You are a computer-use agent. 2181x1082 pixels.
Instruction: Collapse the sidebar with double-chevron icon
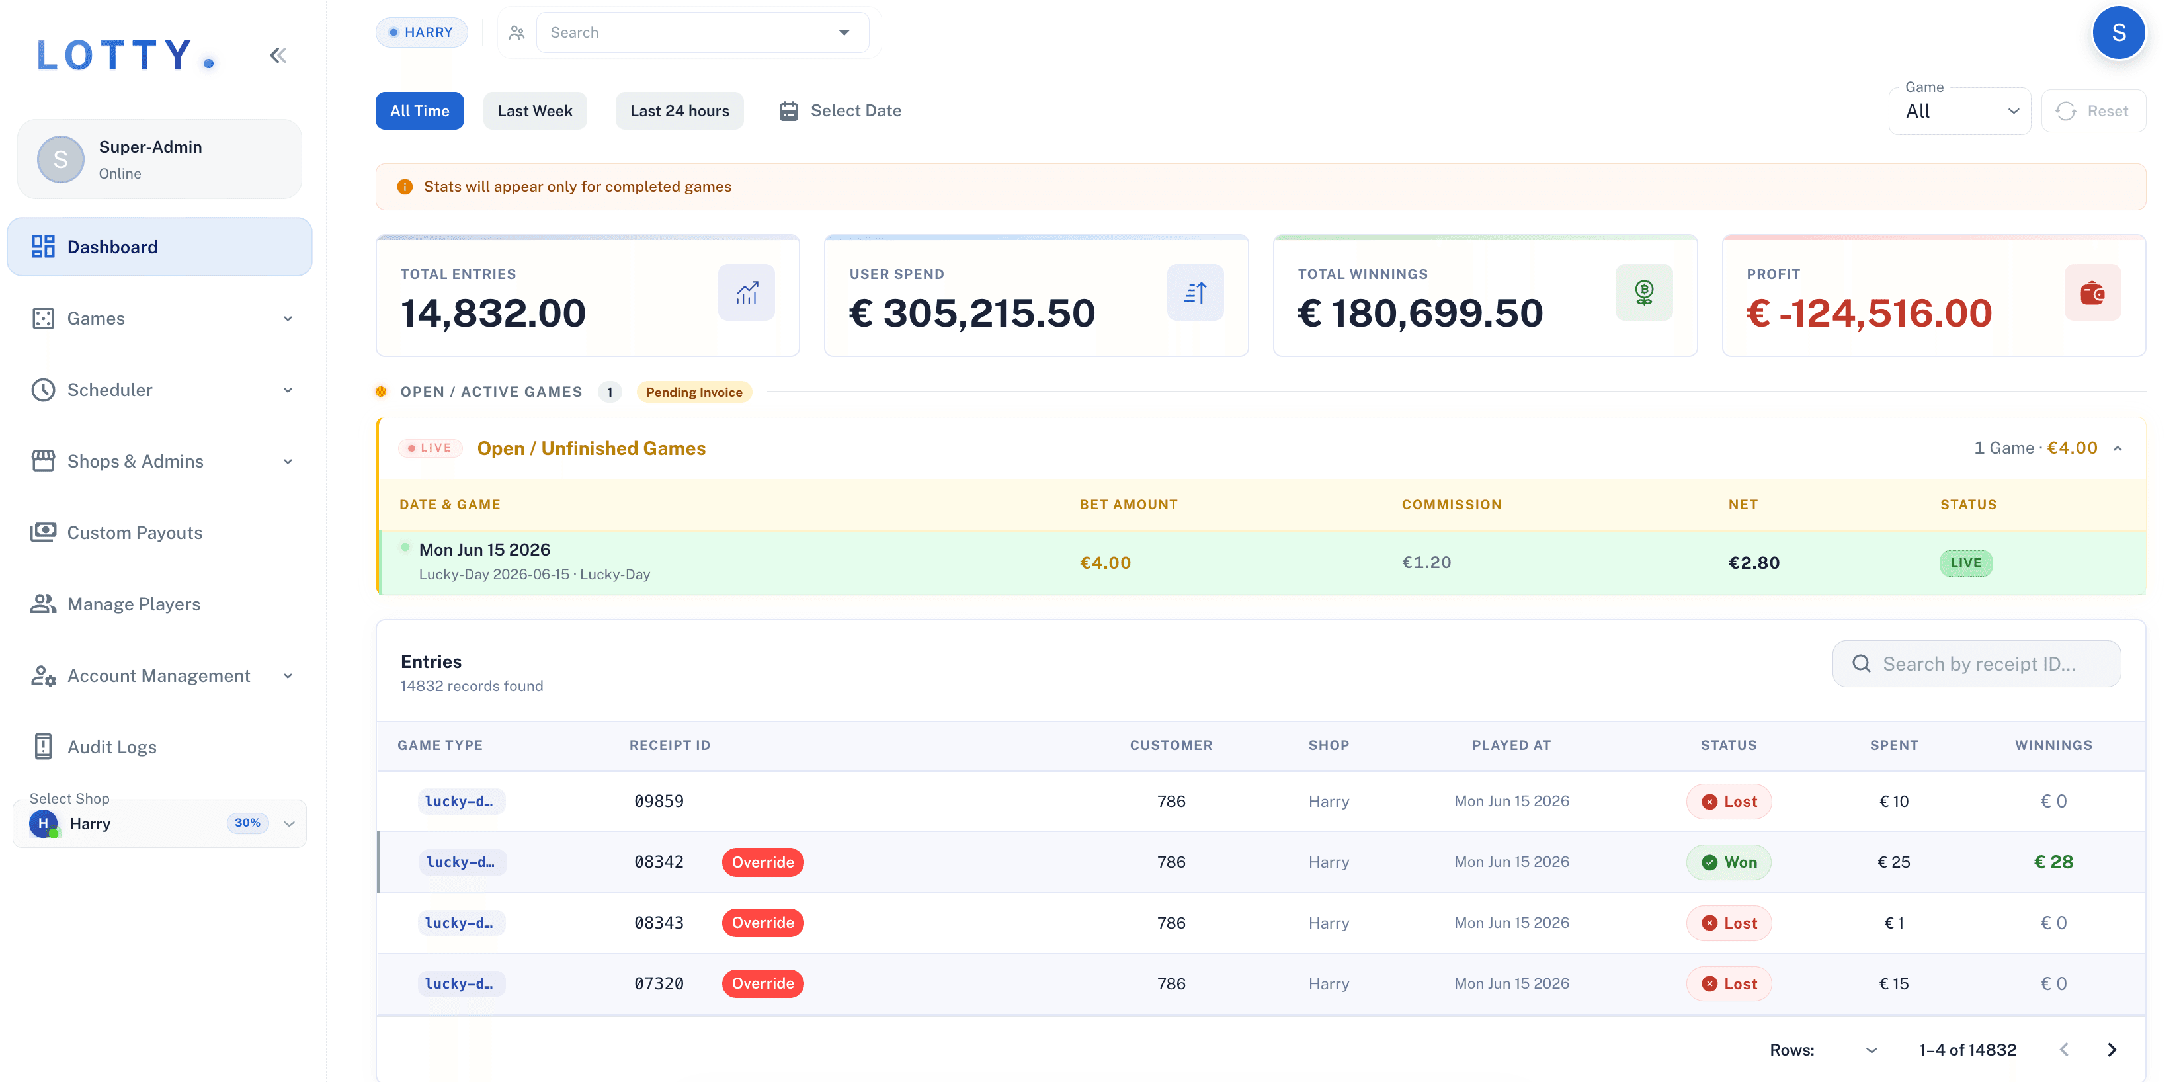click(x=278, y=56)
